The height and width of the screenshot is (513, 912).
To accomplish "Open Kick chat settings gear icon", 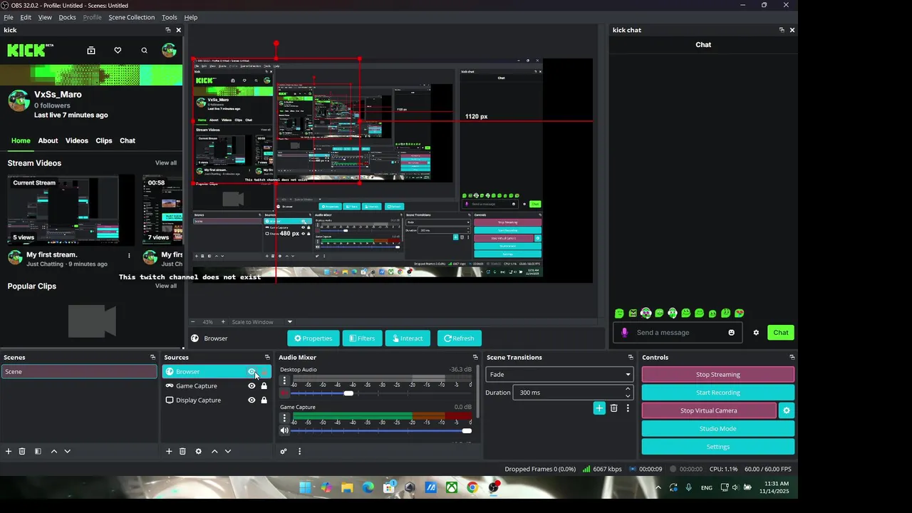I will click(x=756, y=333).
